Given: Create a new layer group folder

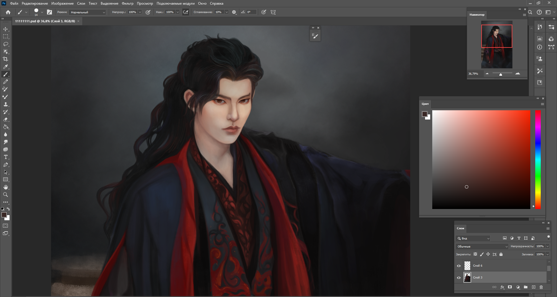Looking at the screenshot, I should pos(526,287).
